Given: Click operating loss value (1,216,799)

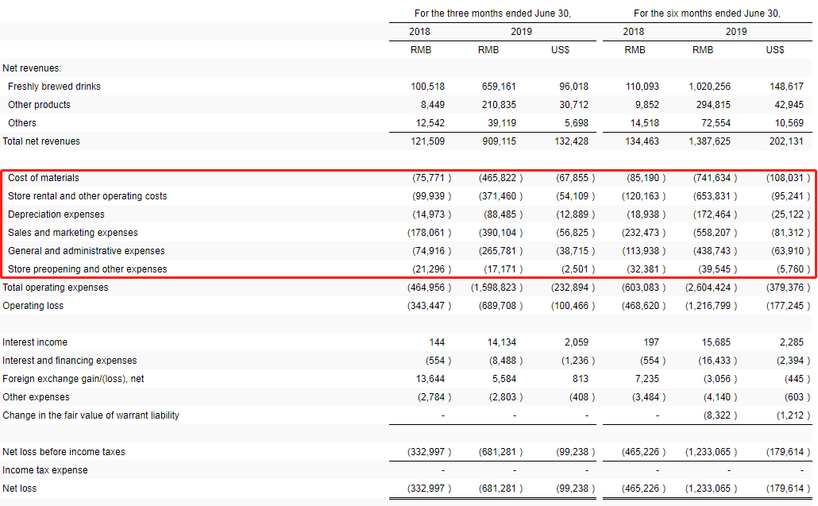Looking at the screenshot, I should pyautogui.click(x=711, y=306).
